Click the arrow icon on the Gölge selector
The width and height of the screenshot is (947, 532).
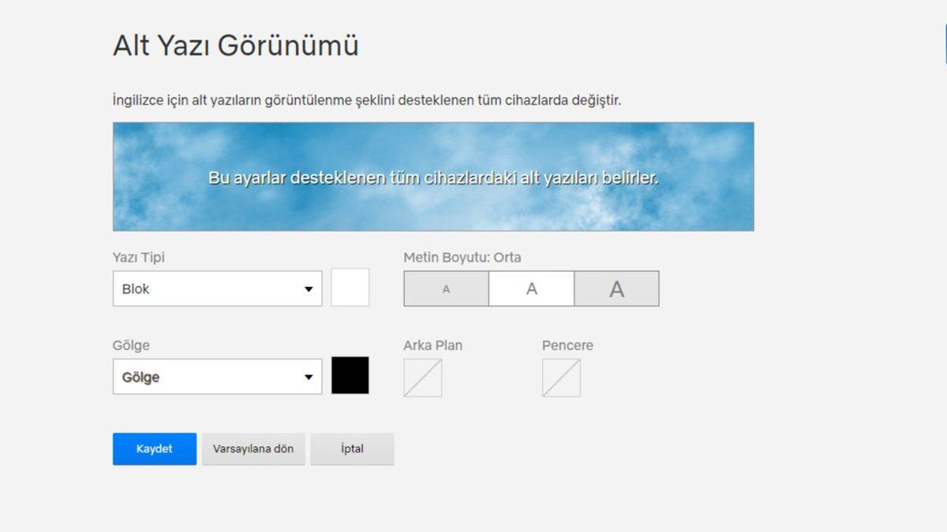(311, 376)
